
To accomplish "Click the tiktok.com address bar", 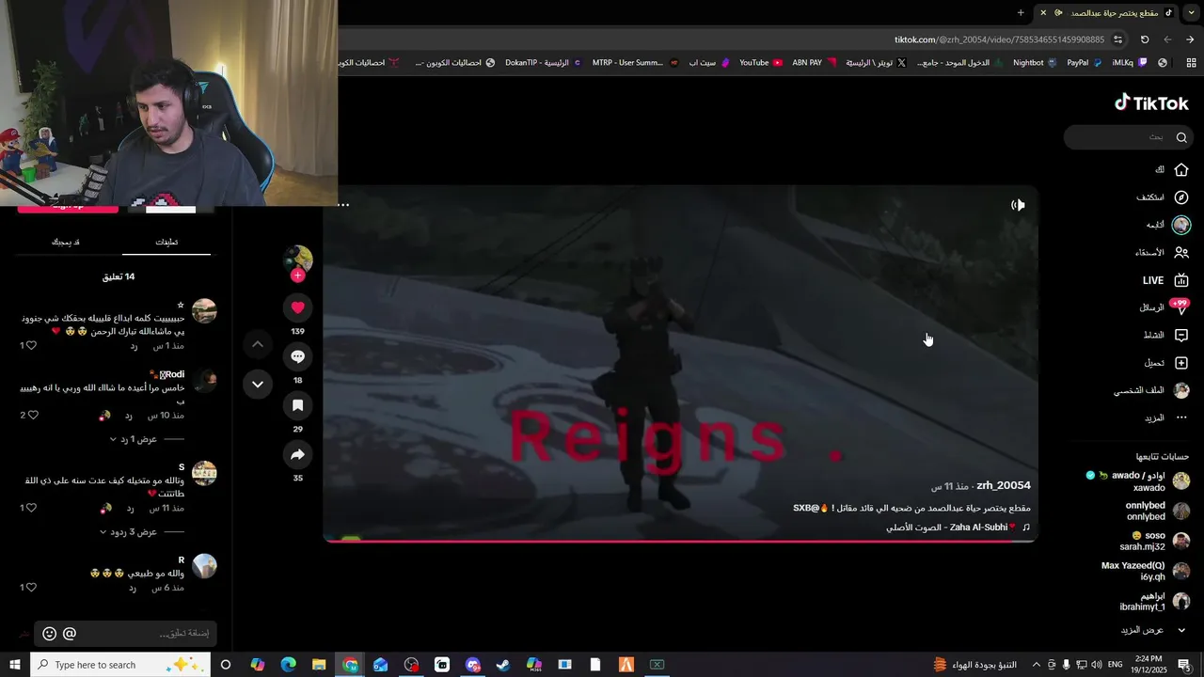I will pyautogui.click(x=734, y=39).
